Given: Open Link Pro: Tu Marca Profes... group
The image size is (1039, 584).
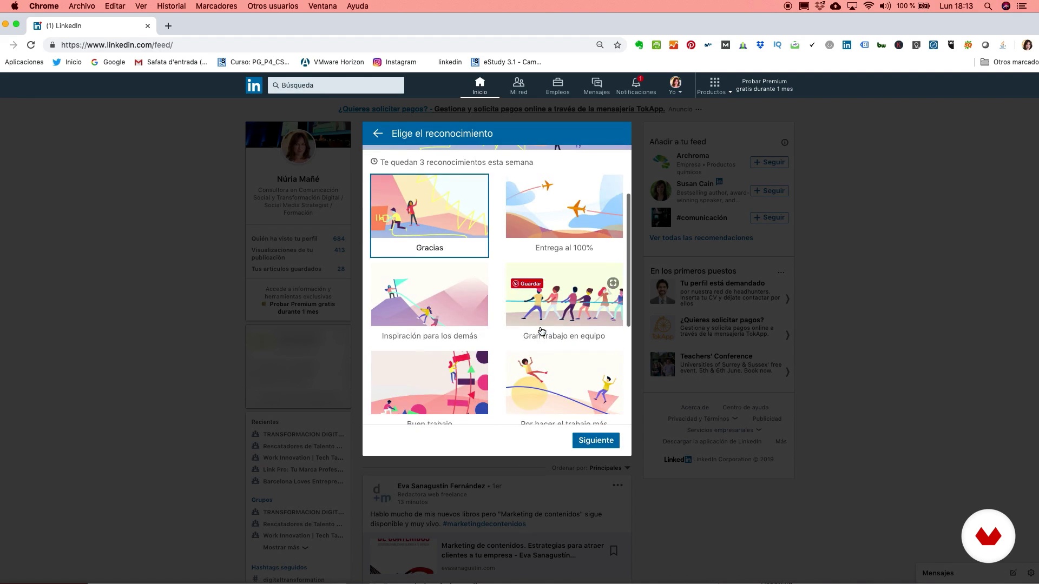Looking at the screenshot, I should (303, 470).
